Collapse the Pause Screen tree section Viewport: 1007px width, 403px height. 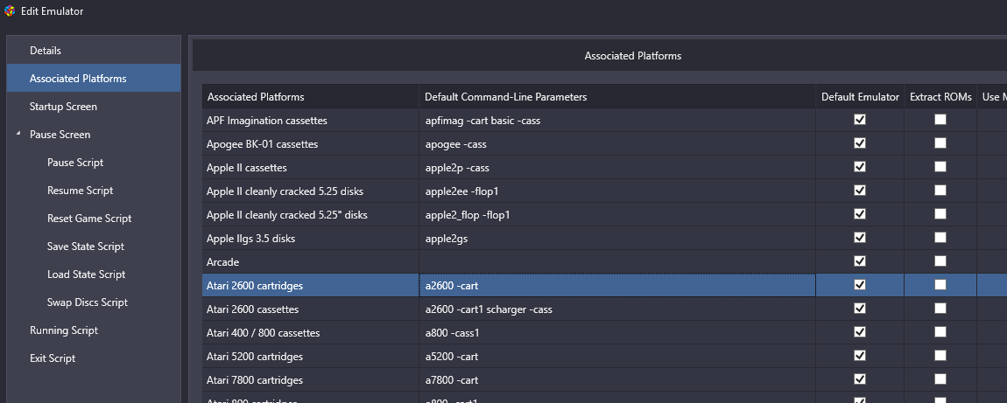click(18, 134)
